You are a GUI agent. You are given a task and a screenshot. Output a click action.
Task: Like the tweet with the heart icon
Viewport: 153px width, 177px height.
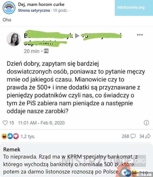click(x=5, y=123)
